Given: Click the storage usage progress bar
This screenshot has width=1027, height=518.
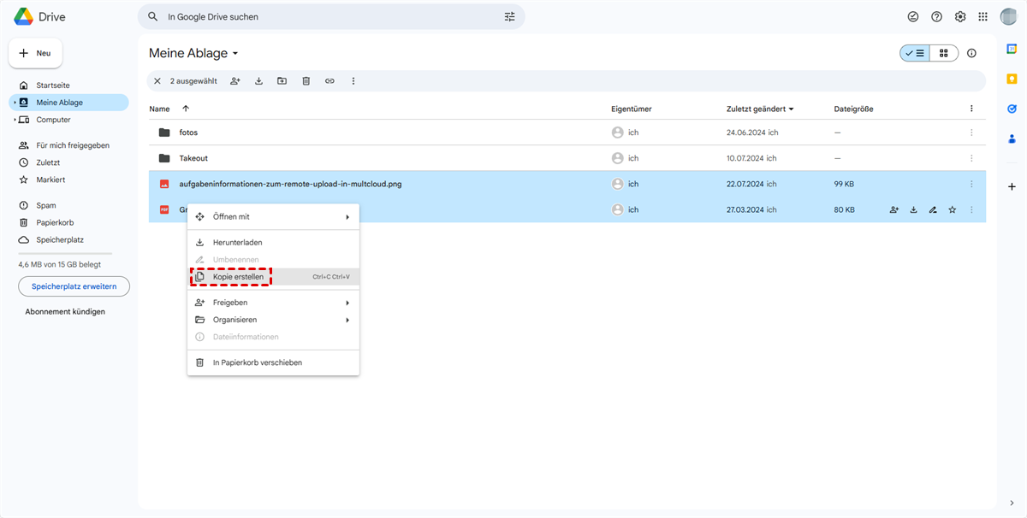Looking at the screenshot, I should [65, 254].
